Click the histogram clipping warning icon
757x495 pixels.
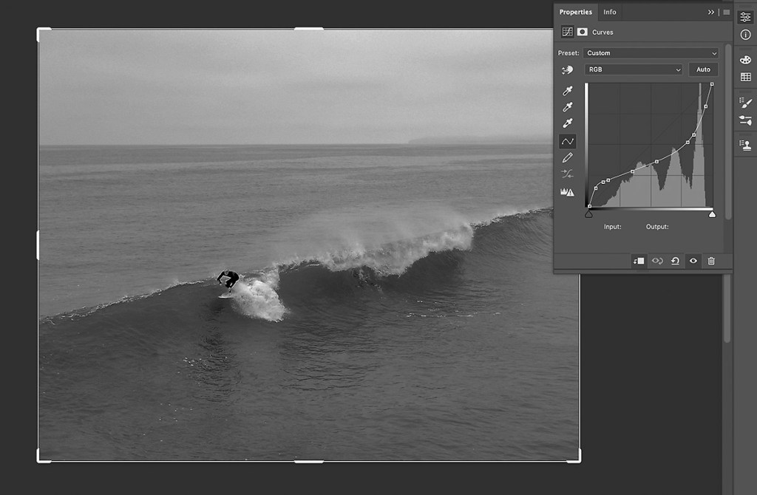567,191
